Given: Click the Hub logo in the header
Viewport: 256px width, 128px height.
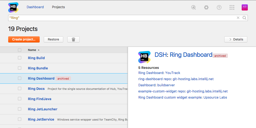Looking at the screenshot, I should click(x=13, y=7).
